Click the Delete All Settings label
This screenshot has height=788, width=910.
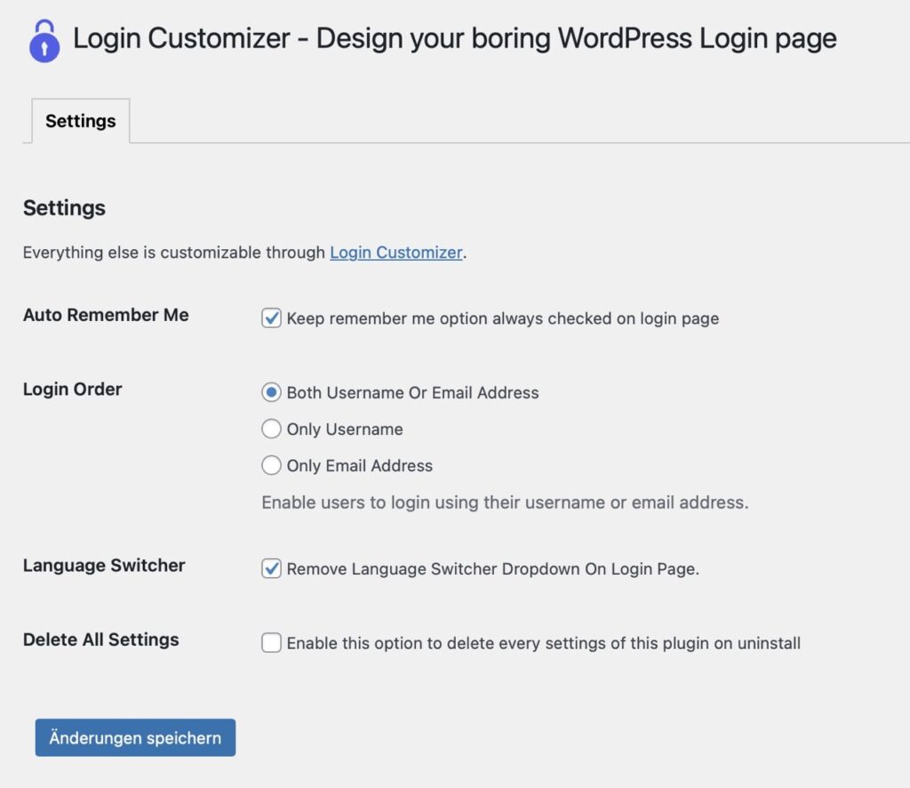tap(101, 639)
